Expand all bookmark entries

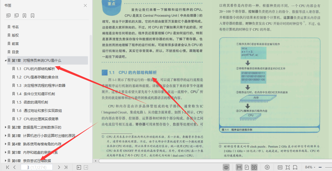pos(8,15)
